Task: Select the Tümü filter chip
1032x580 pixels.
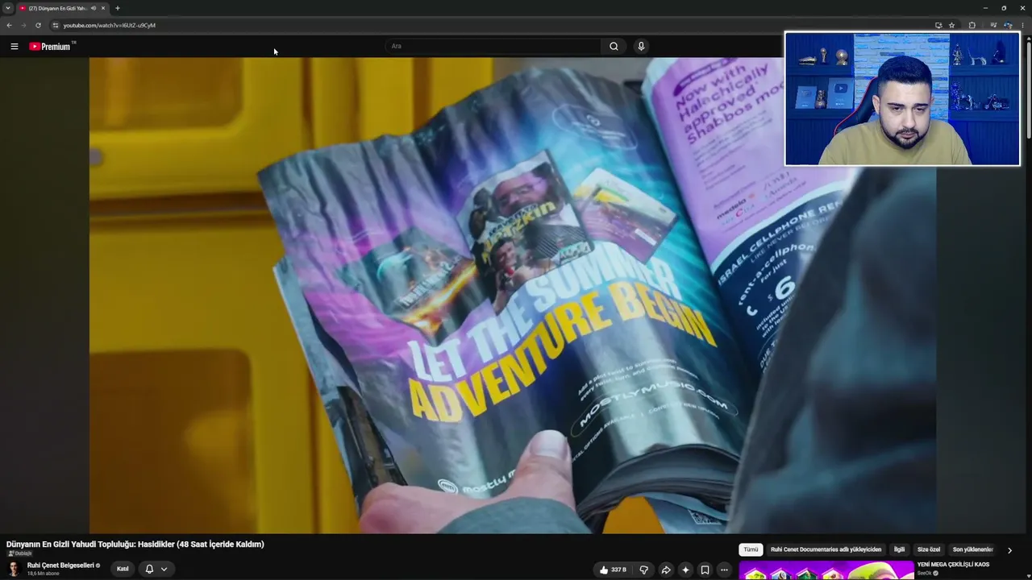Action: (x=751, y=549)
